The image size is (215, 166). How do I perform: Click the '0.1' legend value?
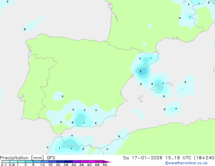[x=4, y=165]
